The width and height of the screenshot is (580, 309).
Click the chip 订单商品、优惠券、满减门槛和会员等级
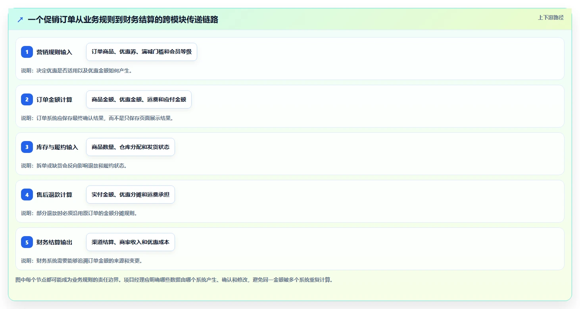(142, 52)
